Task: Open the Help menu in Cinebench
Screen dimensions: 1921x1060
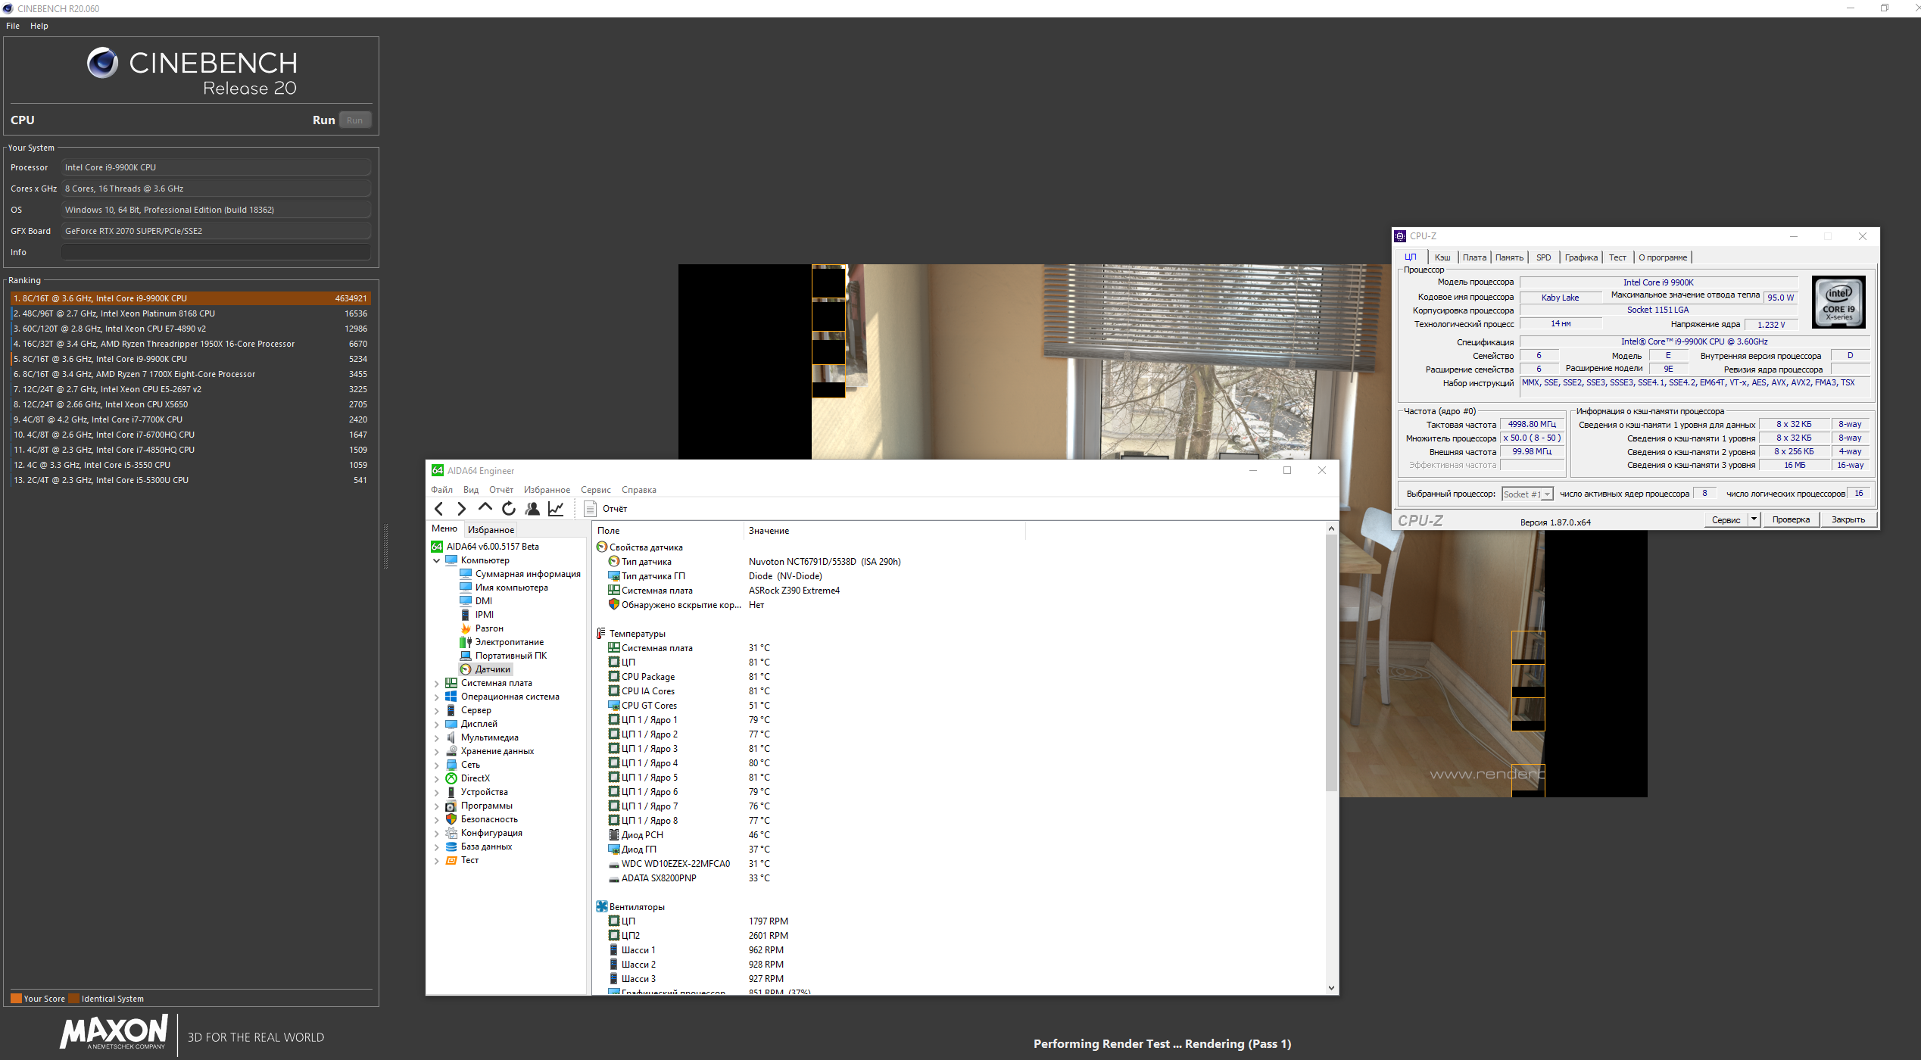Action: (x=39, y=26)
